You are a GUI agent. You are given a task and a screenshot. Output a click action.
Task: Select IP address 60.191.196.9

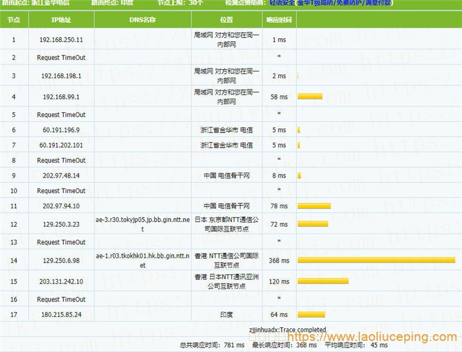pos(61,130)
